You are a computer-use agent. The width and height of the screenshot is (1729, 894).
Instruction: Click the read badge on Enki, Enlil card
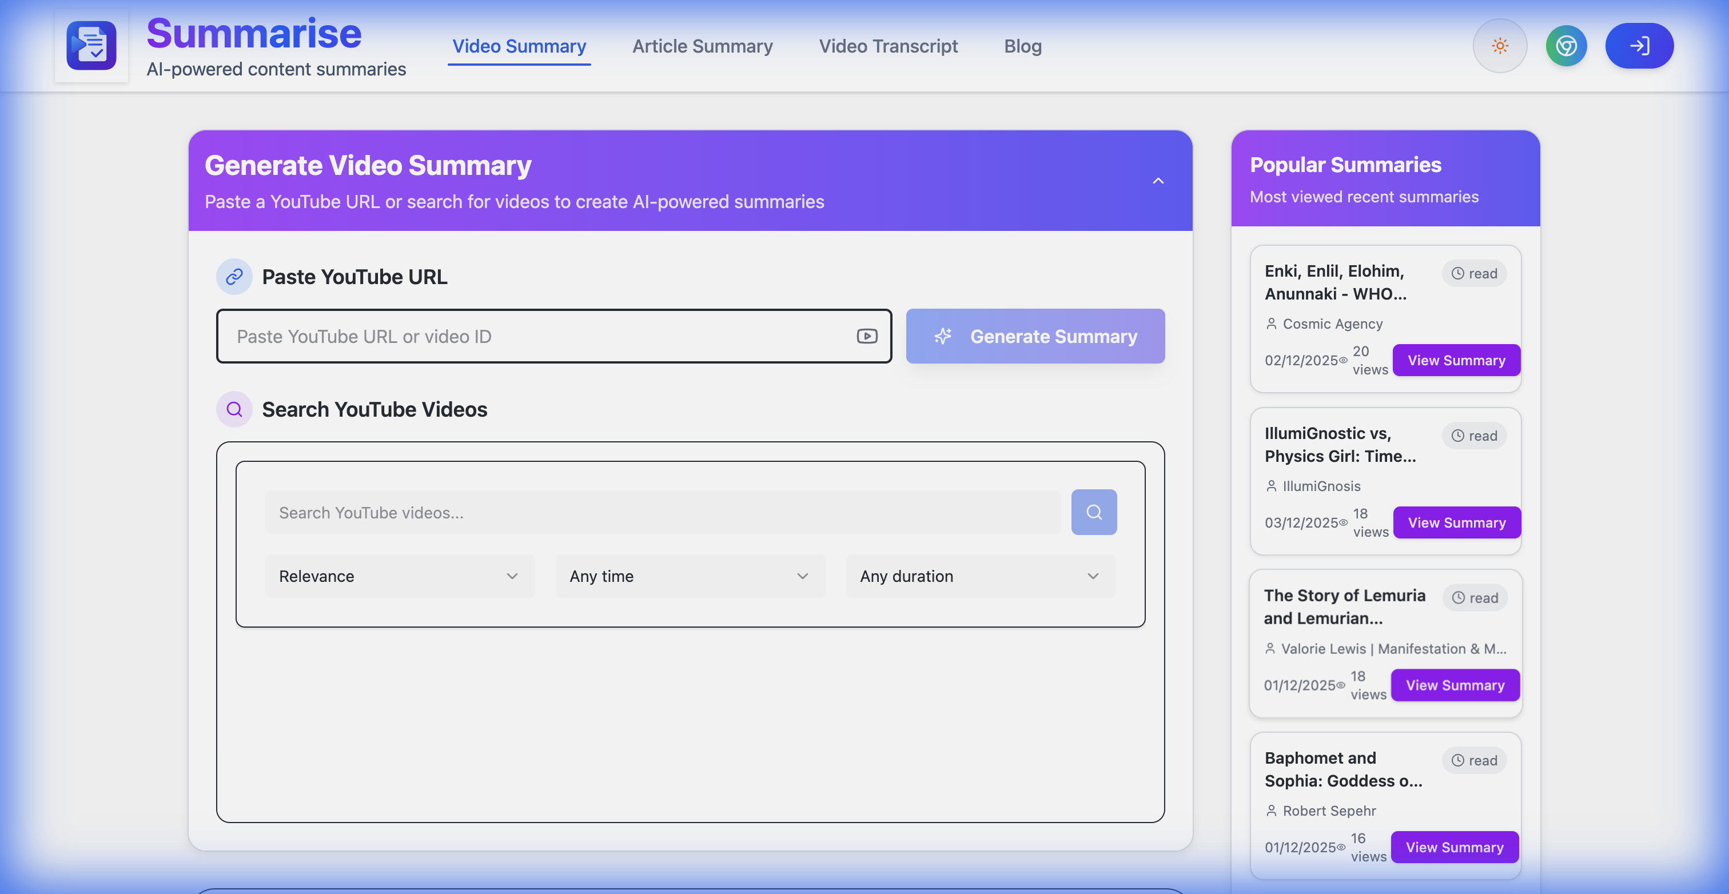(1474, 273)
